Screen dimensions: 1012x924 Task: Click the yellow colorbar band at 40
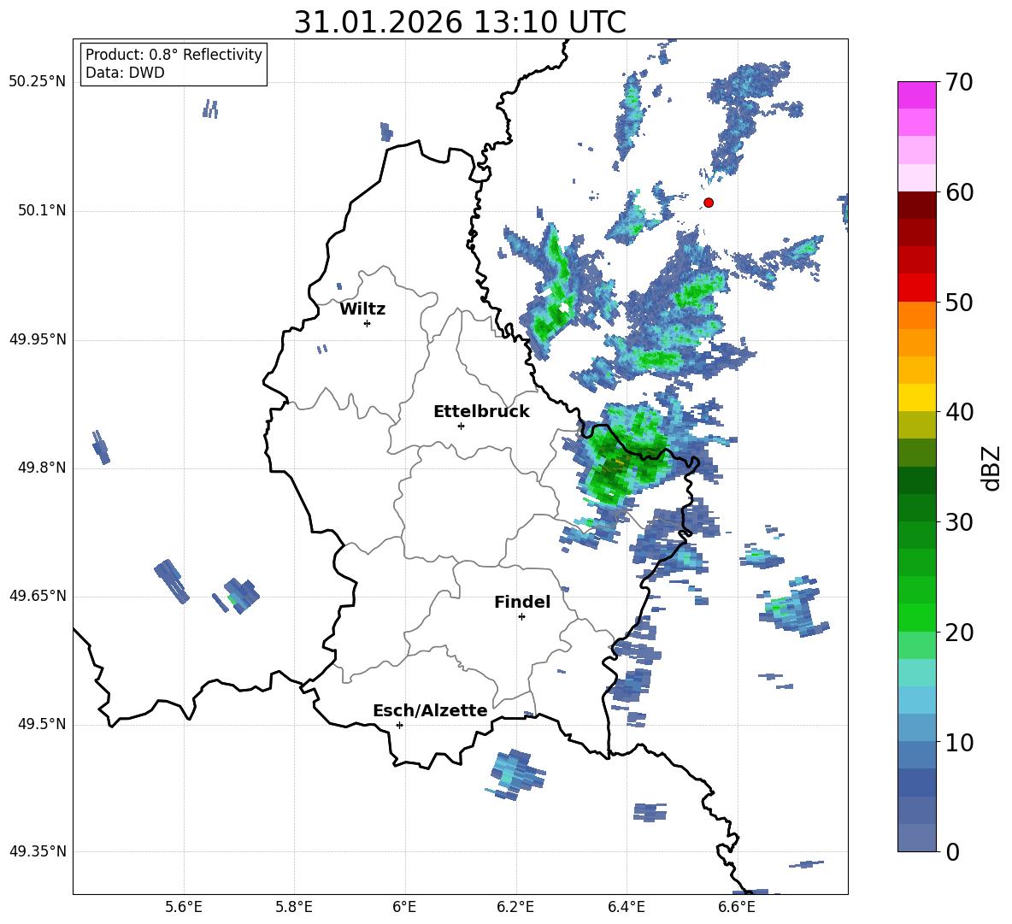click(917, 397)
